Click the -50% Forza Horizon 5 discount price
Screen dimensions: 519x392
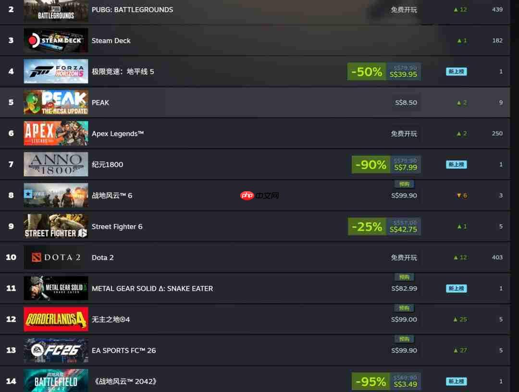[x=384, y=72]
